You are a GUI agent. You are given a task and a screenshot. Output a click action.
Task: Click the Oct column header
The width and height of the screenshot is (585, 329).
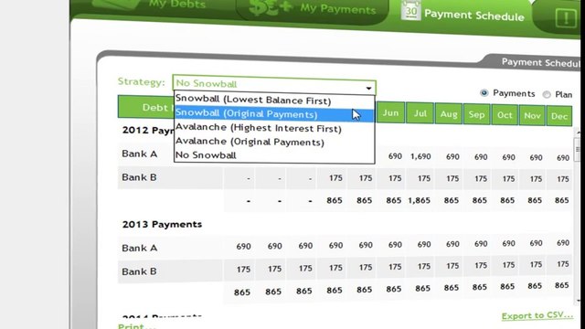pyautogui.click(x=505, y=115)
